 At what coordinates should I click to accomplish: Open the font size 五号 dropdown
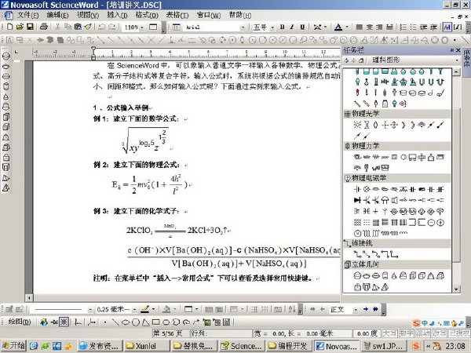coord(272,27)
